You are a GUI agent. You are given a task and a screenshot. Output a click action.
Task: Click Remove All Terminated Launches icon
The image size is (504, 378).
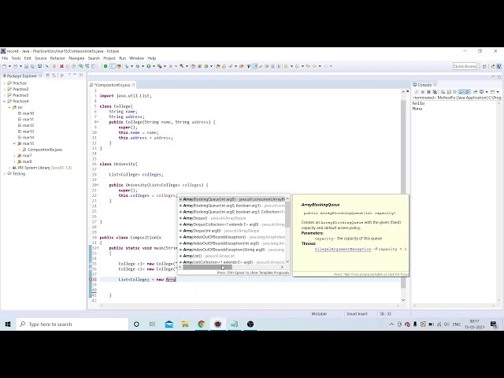(x=435, y=92)
